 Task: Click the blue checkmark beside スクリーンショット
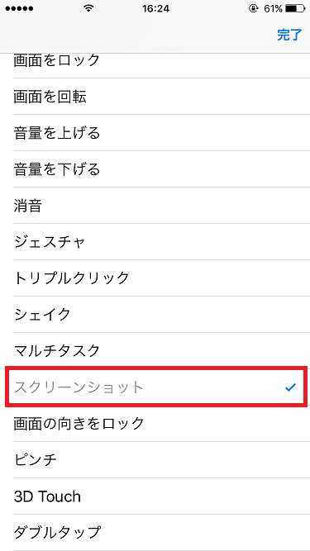coord(290,387)
